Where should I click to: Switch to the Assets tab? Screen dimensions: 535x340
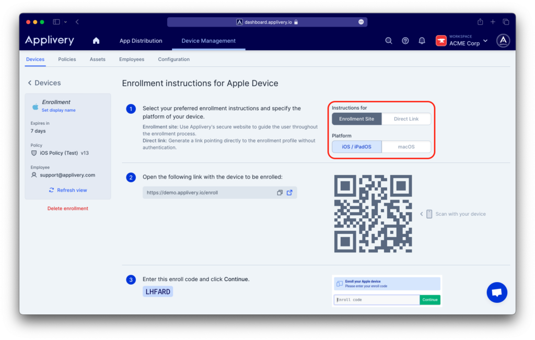98,60
